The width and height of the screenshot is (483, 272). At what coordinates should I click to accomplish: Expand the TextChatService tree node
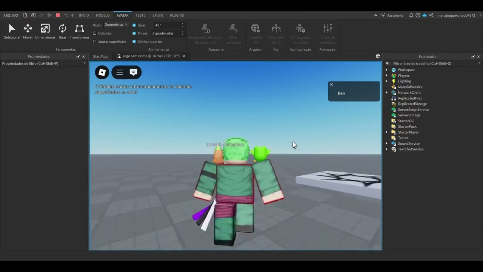tap(386, 149)
